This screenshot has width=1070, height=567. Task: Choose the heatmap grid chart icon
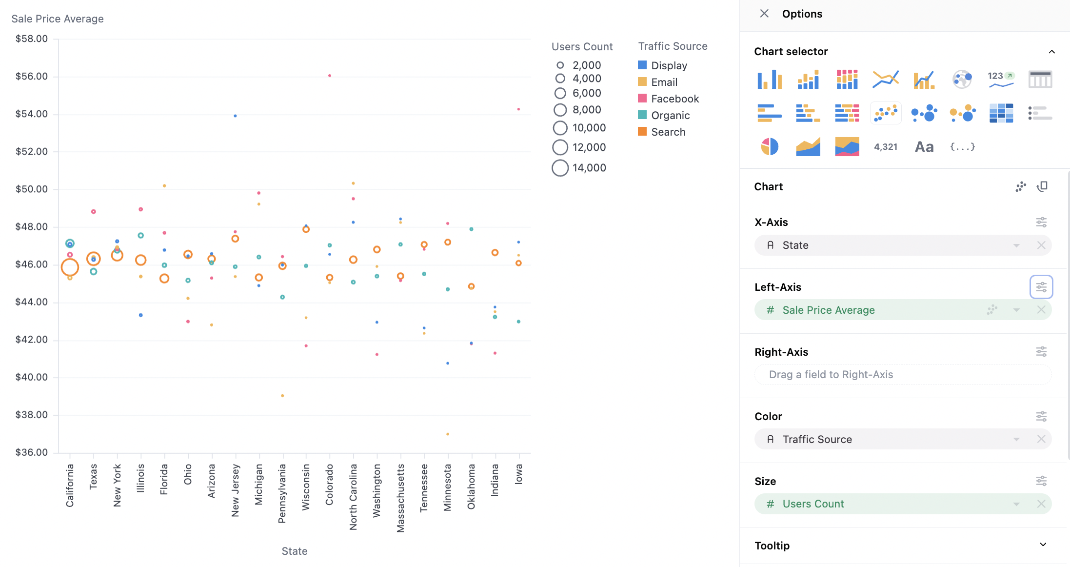click(x=1001, y=113)
